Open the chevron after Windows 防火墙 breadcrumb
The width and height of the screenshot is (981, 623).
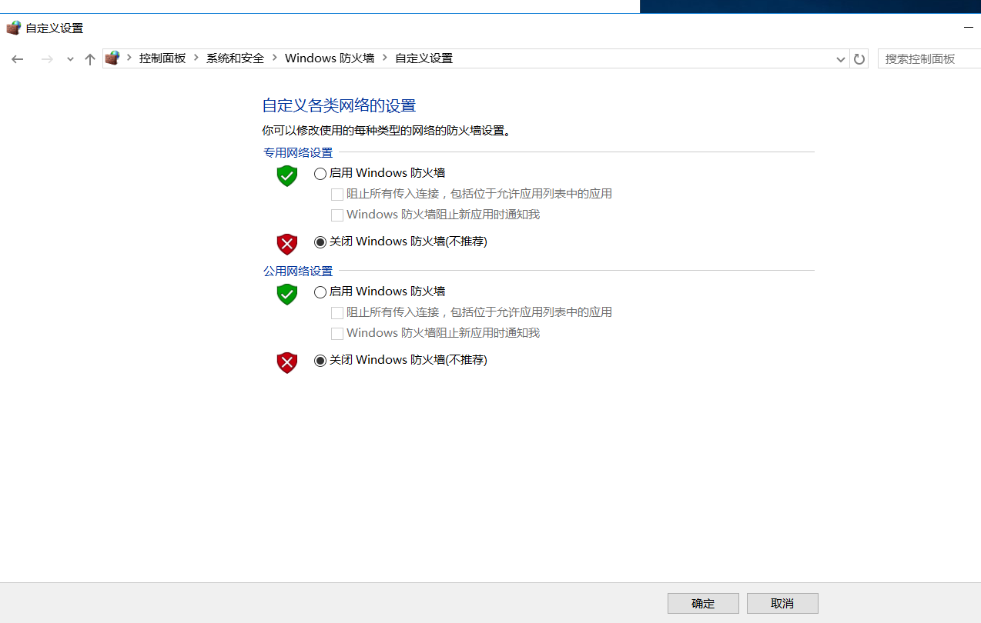click(385, 58)
